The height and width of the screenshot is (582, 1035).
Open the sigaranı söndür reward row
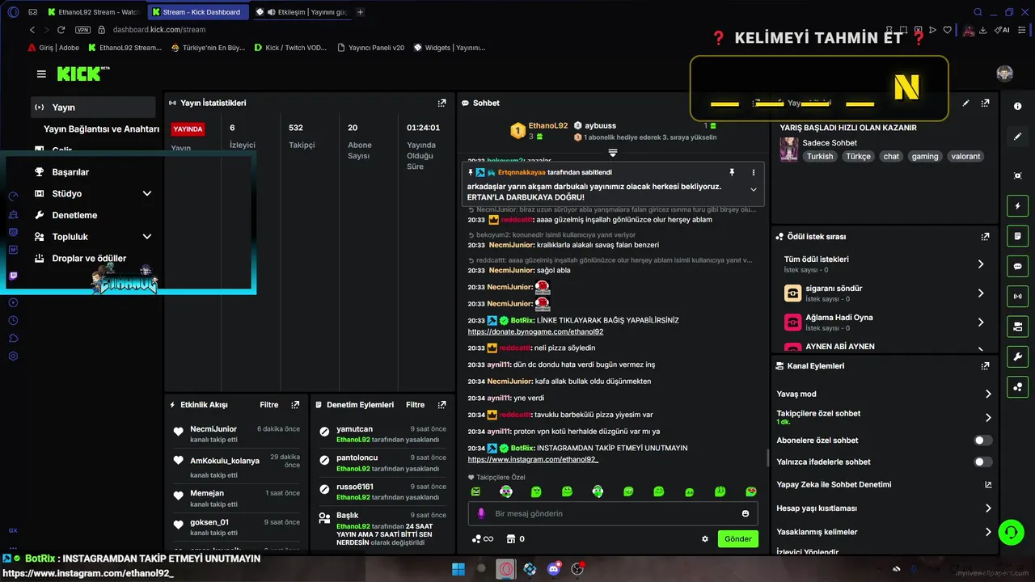[x=884, y=293]
